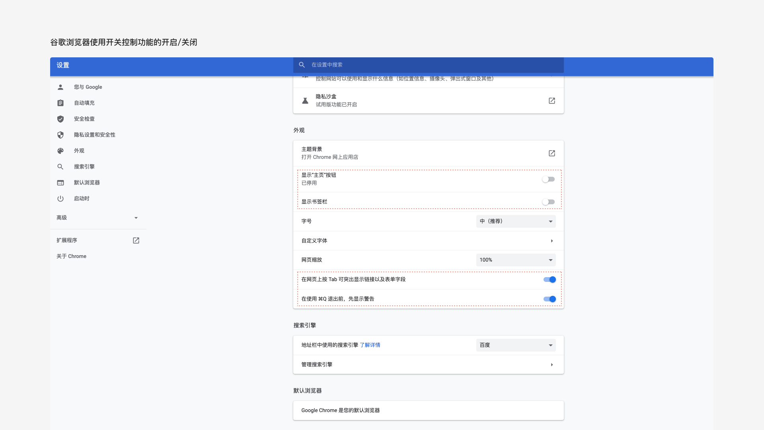Click the browser window icon for 默认浏览器
Viewport: 764px width, 430px height.
point(60,183)
